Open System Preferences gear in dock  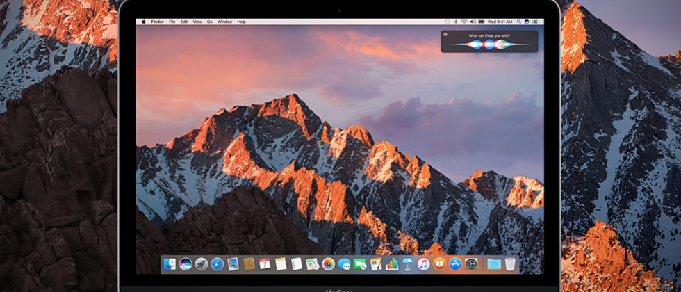(x=471, y=263)
